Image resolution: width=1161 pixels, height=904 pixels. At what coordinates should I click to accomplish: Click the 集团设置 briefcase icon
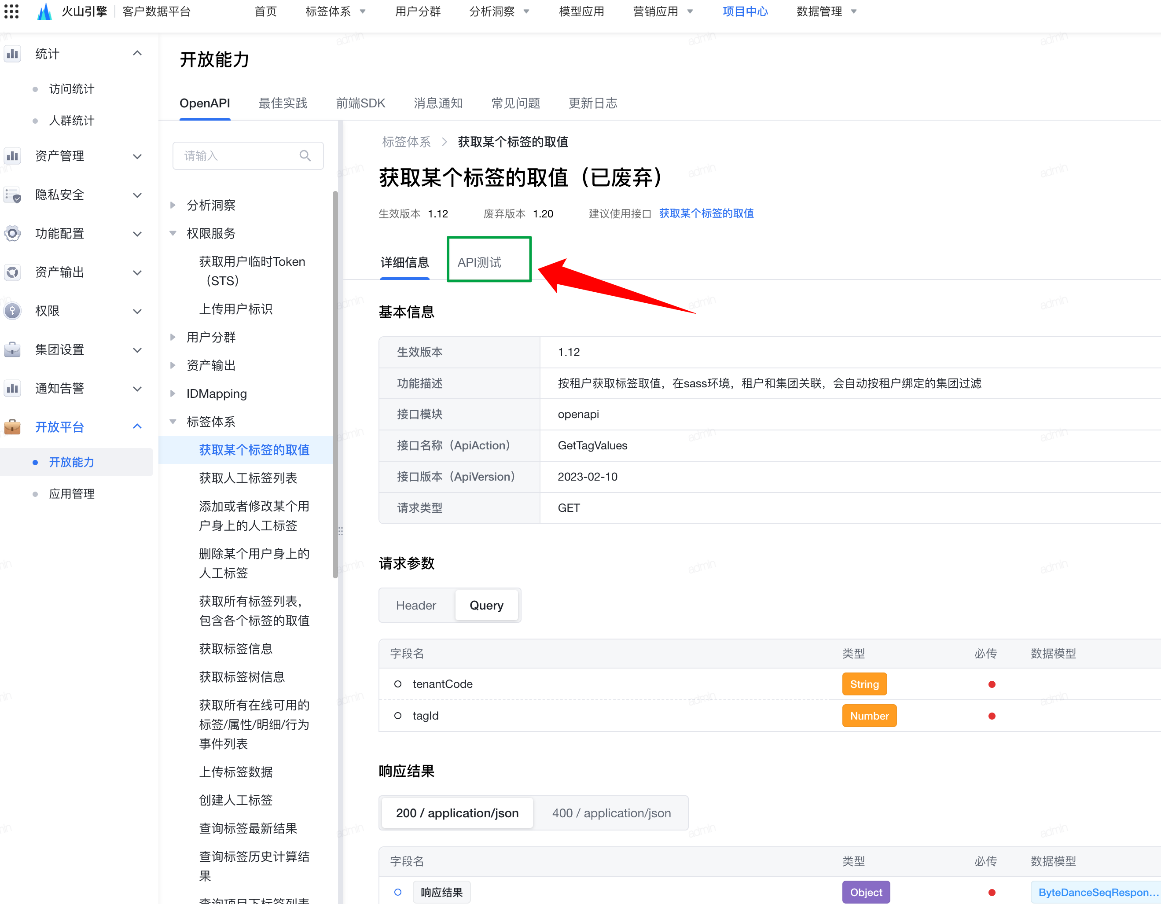[12, 350]
